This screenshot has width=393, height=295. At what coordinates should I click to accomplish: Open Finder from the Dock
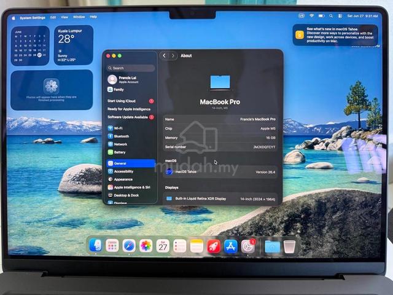[x=96, y=246]
